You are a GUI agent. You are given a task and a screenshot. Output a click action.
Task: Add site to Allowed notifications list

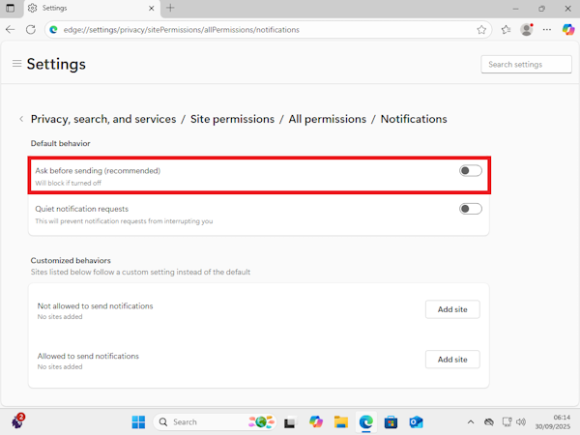452,360
